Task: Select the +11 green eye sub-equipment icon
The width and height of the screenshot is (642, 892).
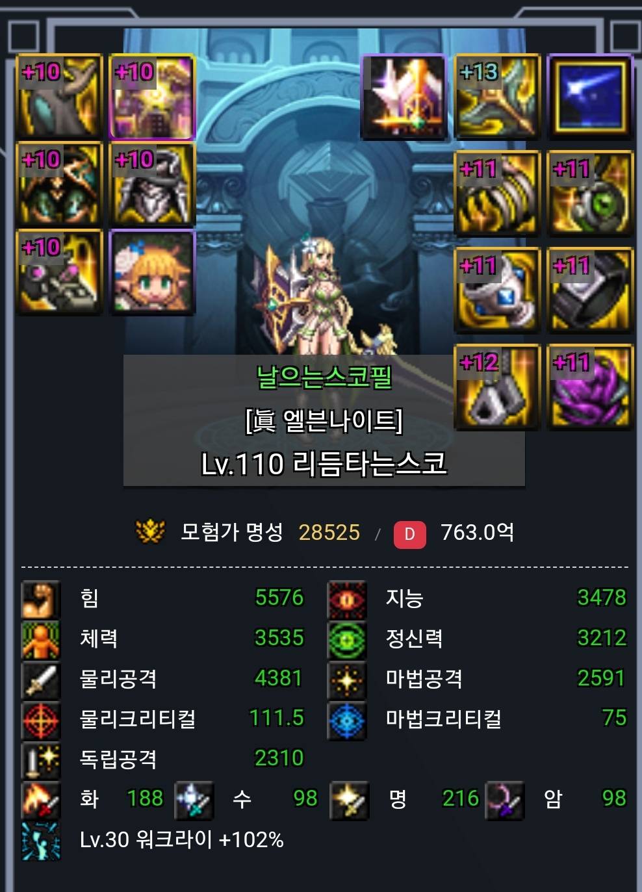Action: click(590, 193)
